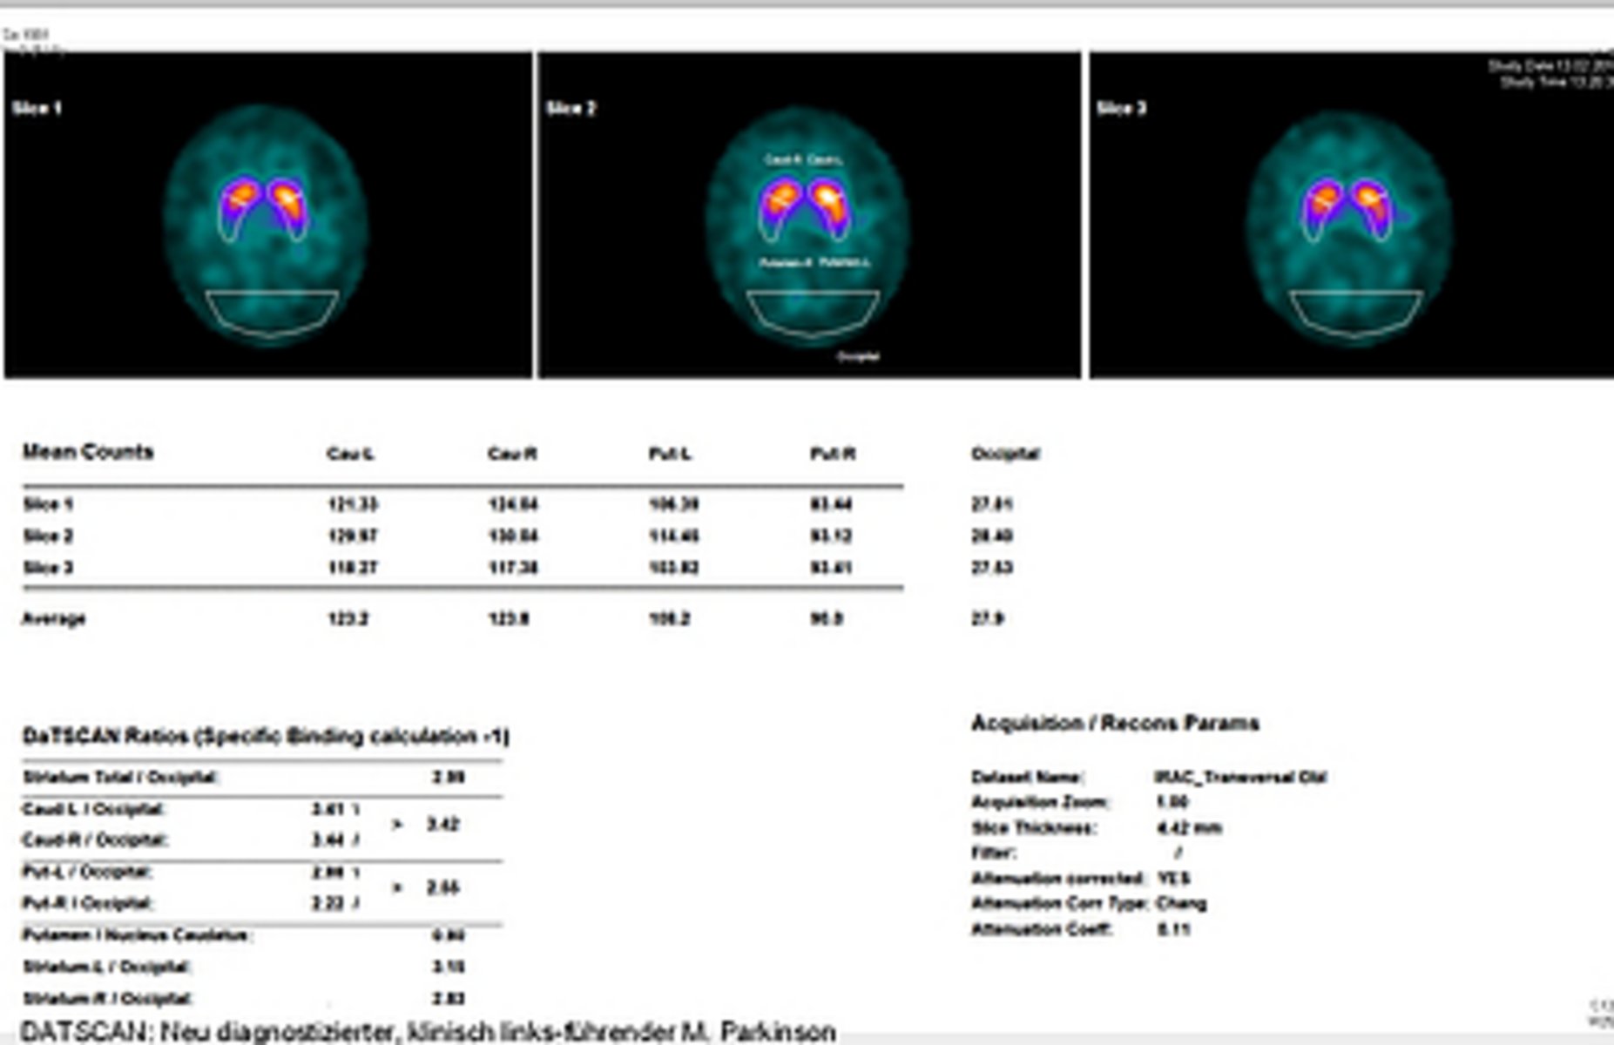
Task: Click the 'Striatum Total / Occipital' row label
Action: (122, 777)
